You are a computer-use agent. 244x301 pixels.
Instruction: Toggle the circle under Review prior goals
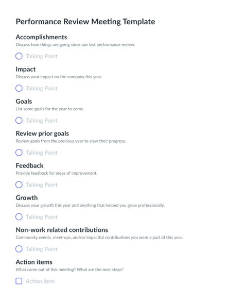(x=19, y=153)
